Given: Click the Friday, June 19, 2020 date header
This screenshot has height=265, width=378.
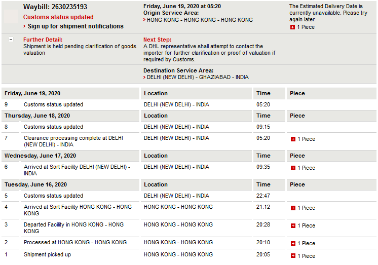Looking at the screenshot, I should tap(32, 94).
